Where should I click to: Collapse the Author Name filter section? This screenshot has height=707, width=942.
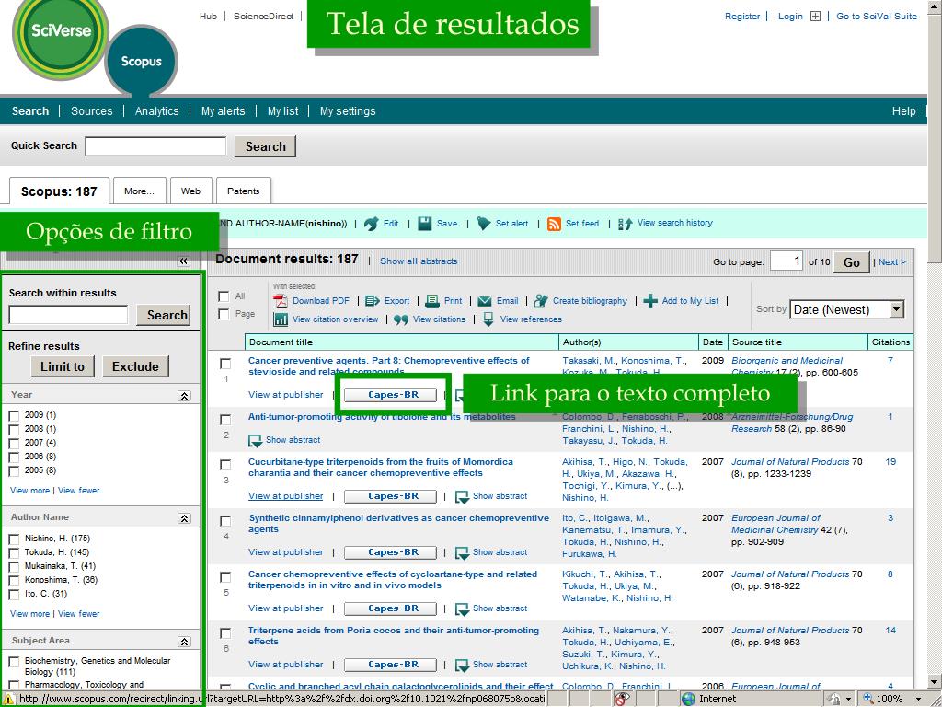(184, 518)
